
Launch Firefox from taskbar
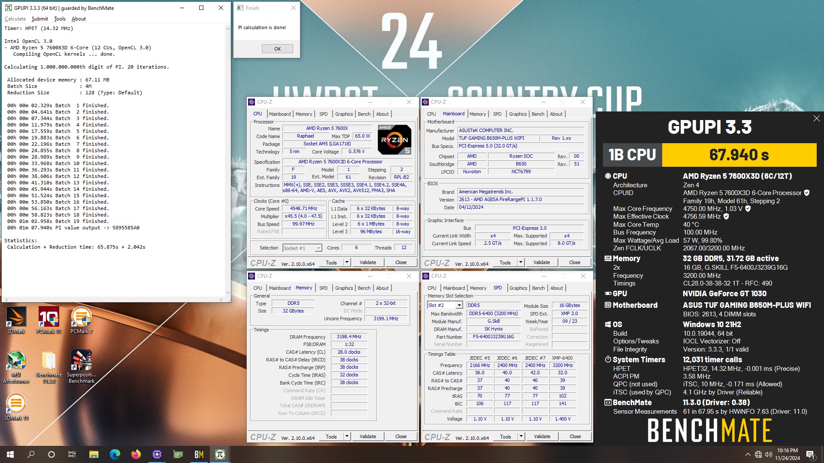click(x=136, y=454)
